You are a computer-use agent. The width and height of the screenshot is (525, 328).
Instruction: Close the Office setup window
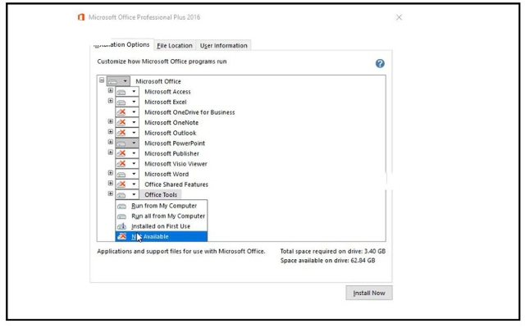tap(399, 17)
